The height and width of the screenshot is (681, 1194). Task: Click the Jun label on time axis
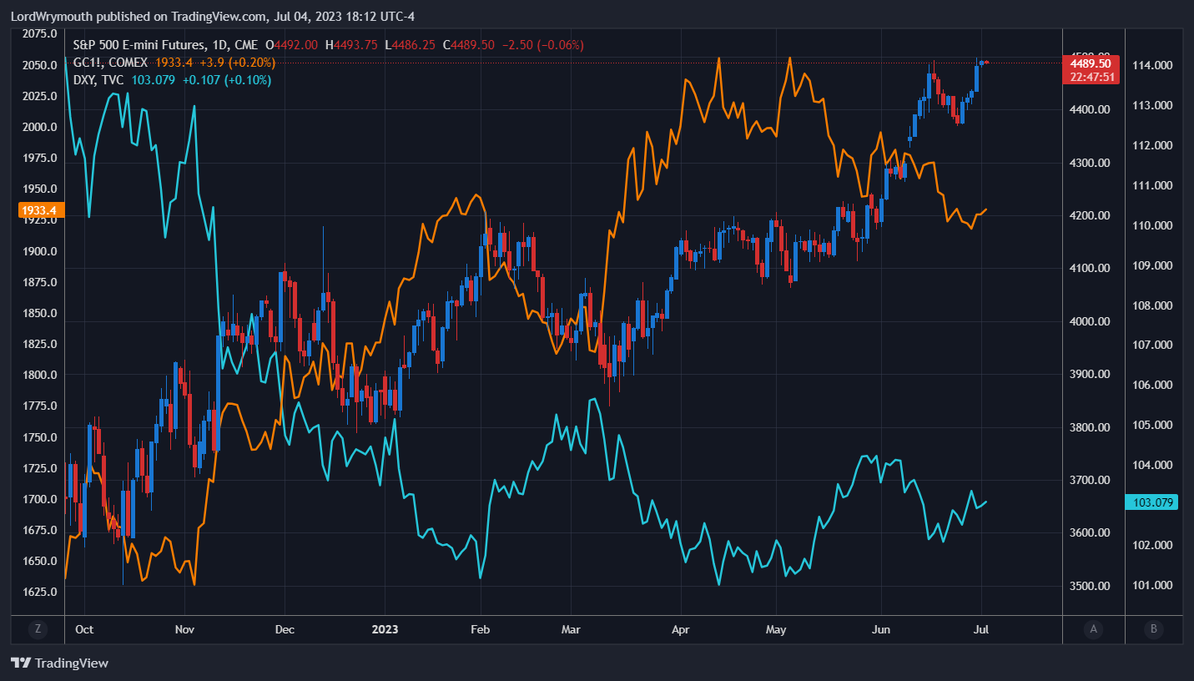tap(881, 629)
